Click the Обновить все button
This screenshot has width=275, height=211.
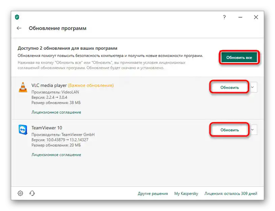coord(239,58)
